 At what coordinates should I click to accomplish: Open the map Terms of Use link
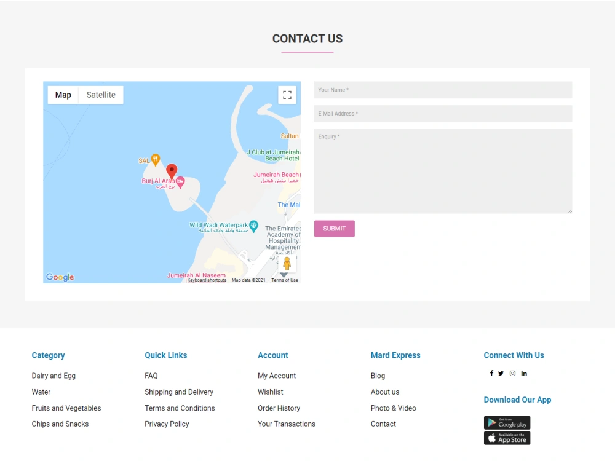285,280
